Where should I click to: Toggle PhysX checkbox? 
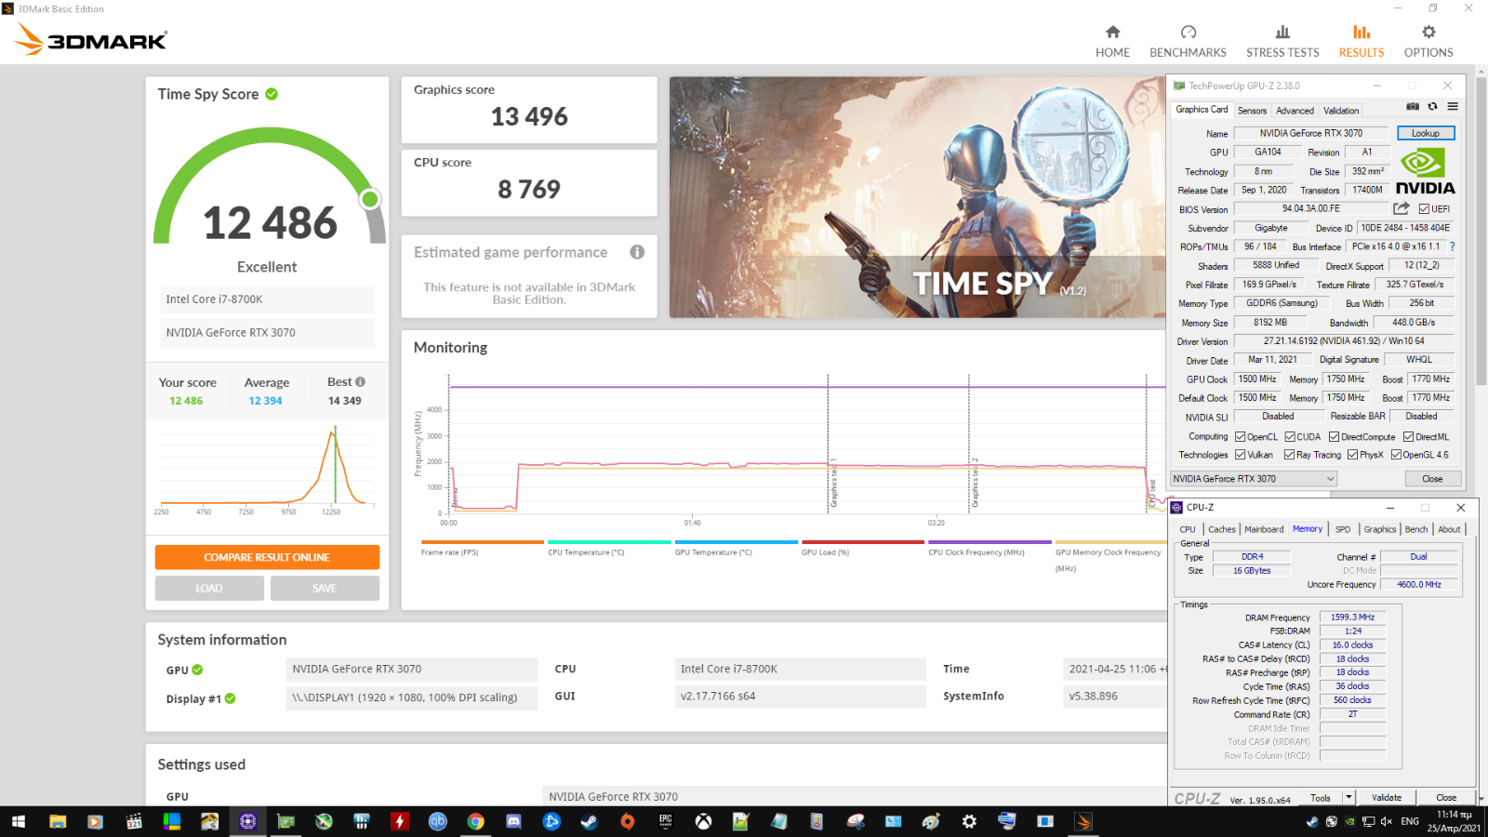[1352, 455]
